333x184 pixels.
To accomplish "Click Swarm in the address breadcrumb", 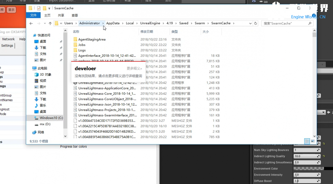I will (x=200, y=23).
